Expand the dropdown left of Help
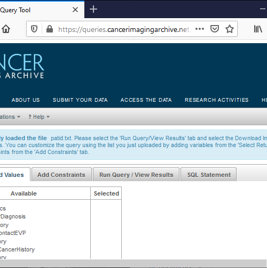 (x=10, y=117)
